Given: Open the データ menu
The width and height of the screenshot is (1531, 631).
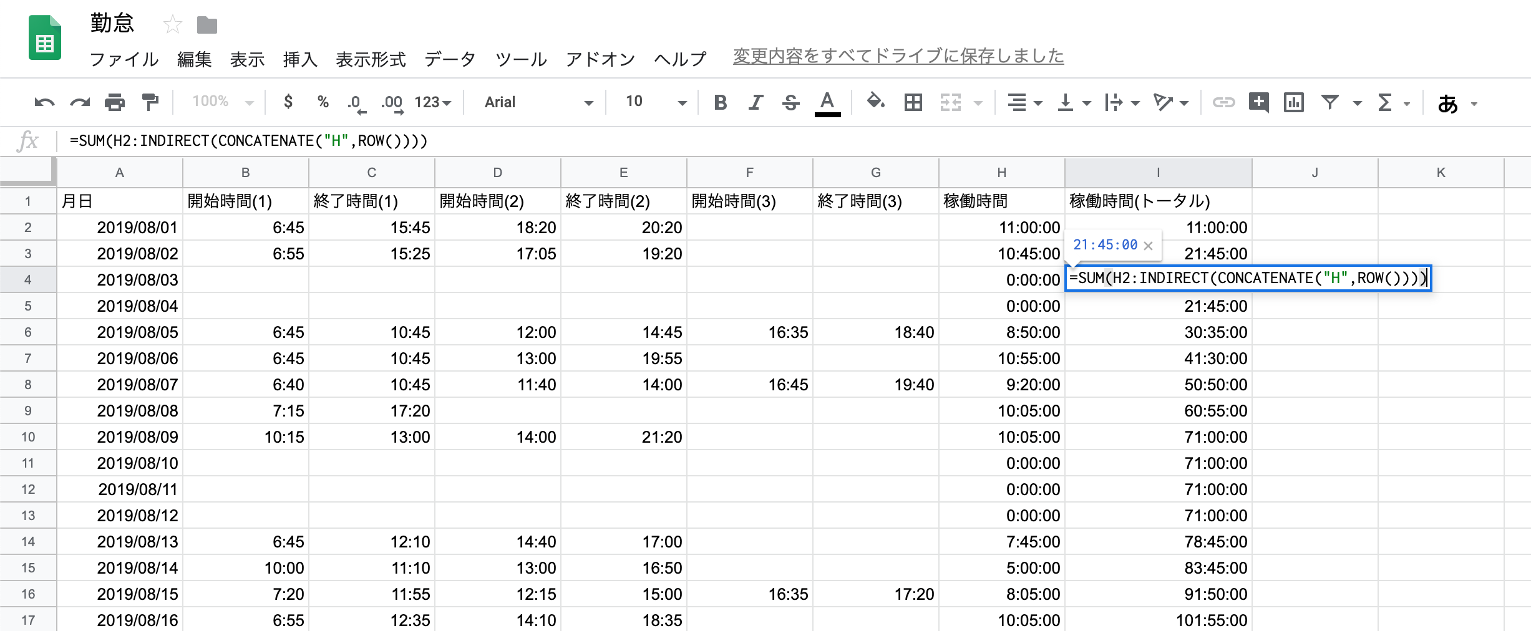Looking at the screenshot, I should 450,59.
